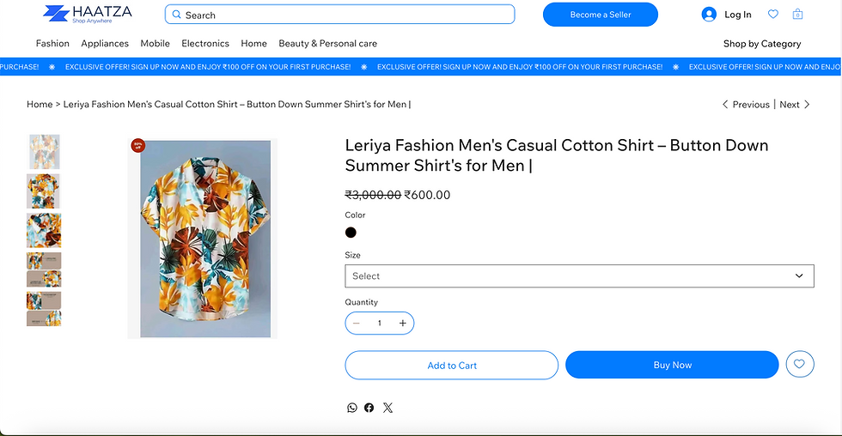
Task: Click the Buy Now button
Action: [672, 365]
